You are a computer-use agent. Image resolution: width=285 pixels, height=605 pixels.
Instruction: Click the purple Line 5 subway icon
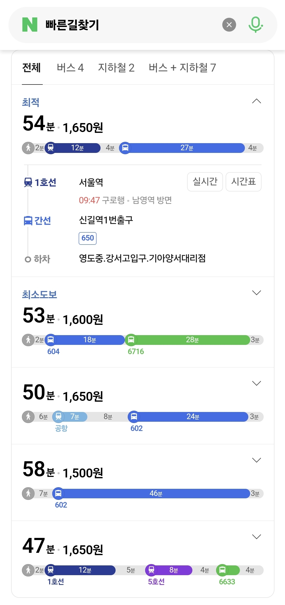tap(151, 570)
